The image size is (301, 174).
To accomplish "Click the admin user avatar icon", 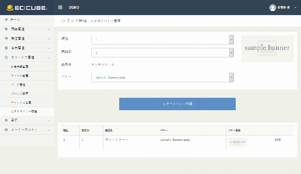I will [x=272, y=8].
